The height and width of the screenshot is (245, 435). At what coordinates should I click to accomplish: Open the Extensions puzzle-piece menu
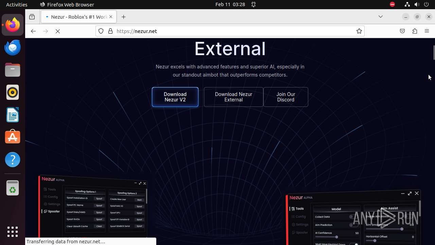click(415, 31)
